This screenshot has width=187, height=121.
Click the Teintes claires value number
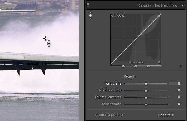coord(179,90)
